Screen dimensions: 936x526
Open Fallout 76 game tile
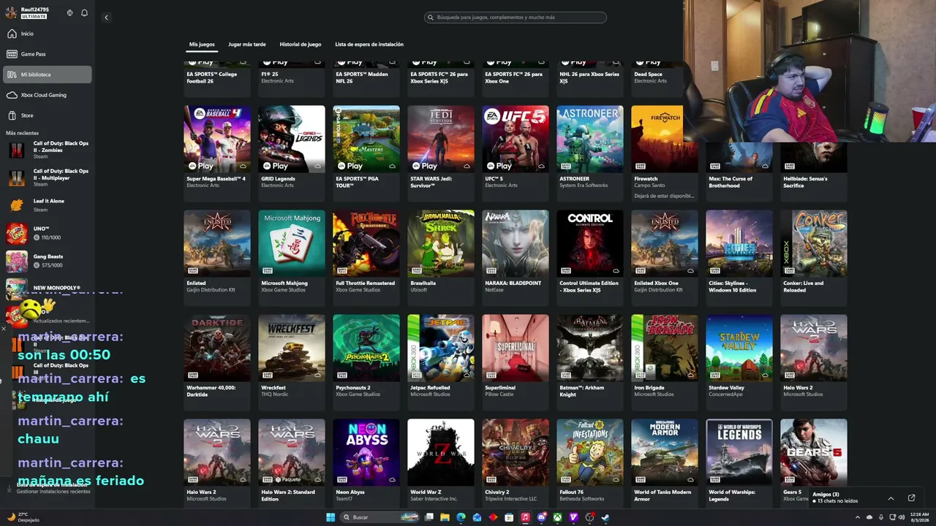click(x=590, y=462)
